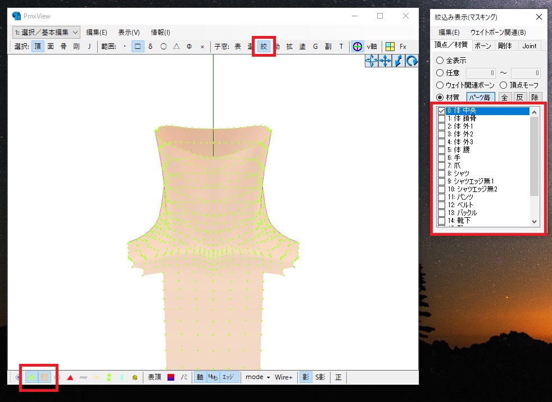
Task: Select face (面) selection mode
Action: click(51, 47)
